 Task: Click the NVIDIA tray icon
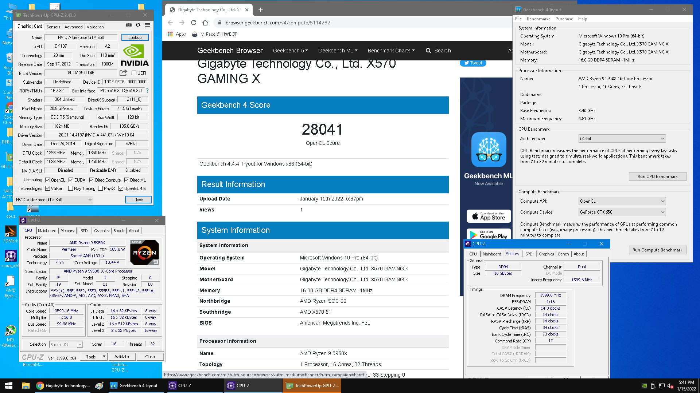pos(644,386)
